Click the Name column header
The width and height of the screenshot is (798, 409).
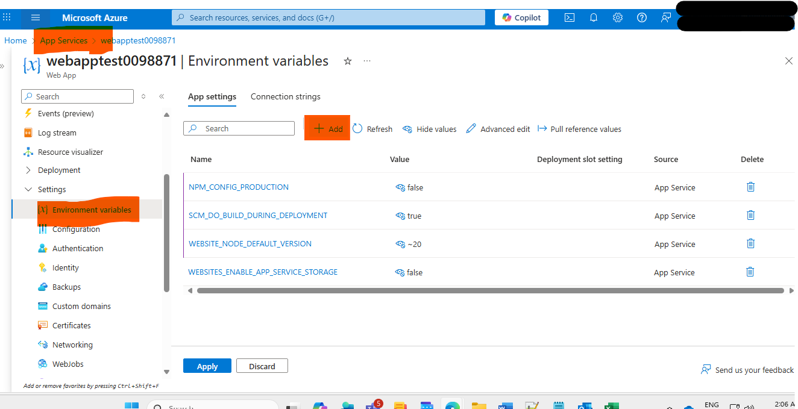(x=201, y=160)
